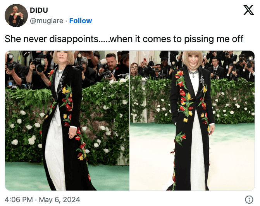Enlarge the left red carpet photo
Screen dimensions: 260x206
coord(67,121)
